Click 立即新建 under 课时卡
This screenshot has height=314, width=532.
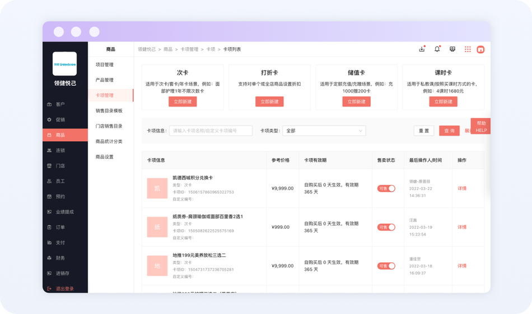coord(443,101)
